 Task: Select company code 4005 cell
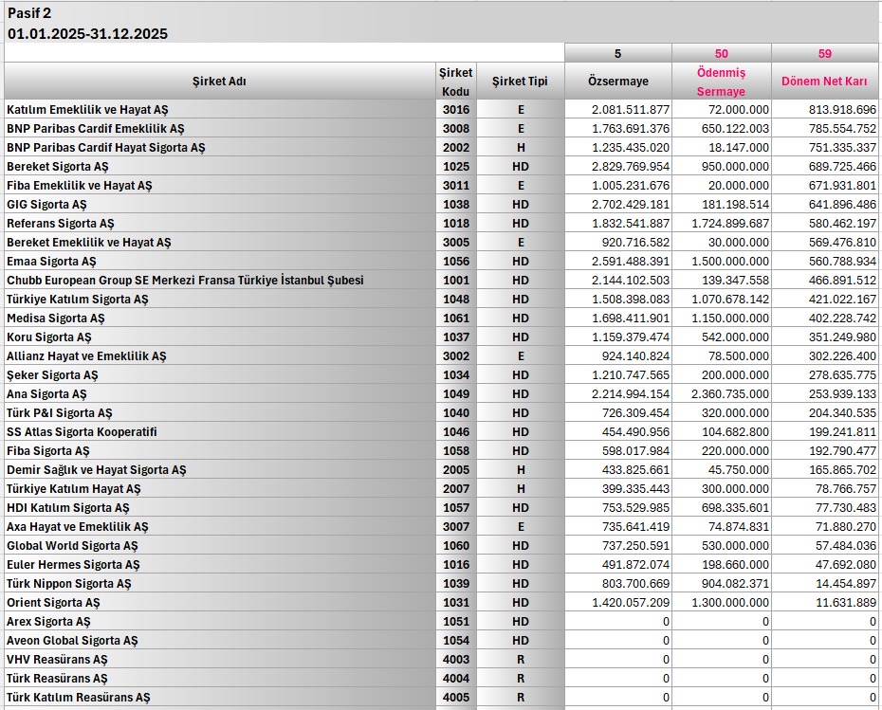(x=455, y=698)
